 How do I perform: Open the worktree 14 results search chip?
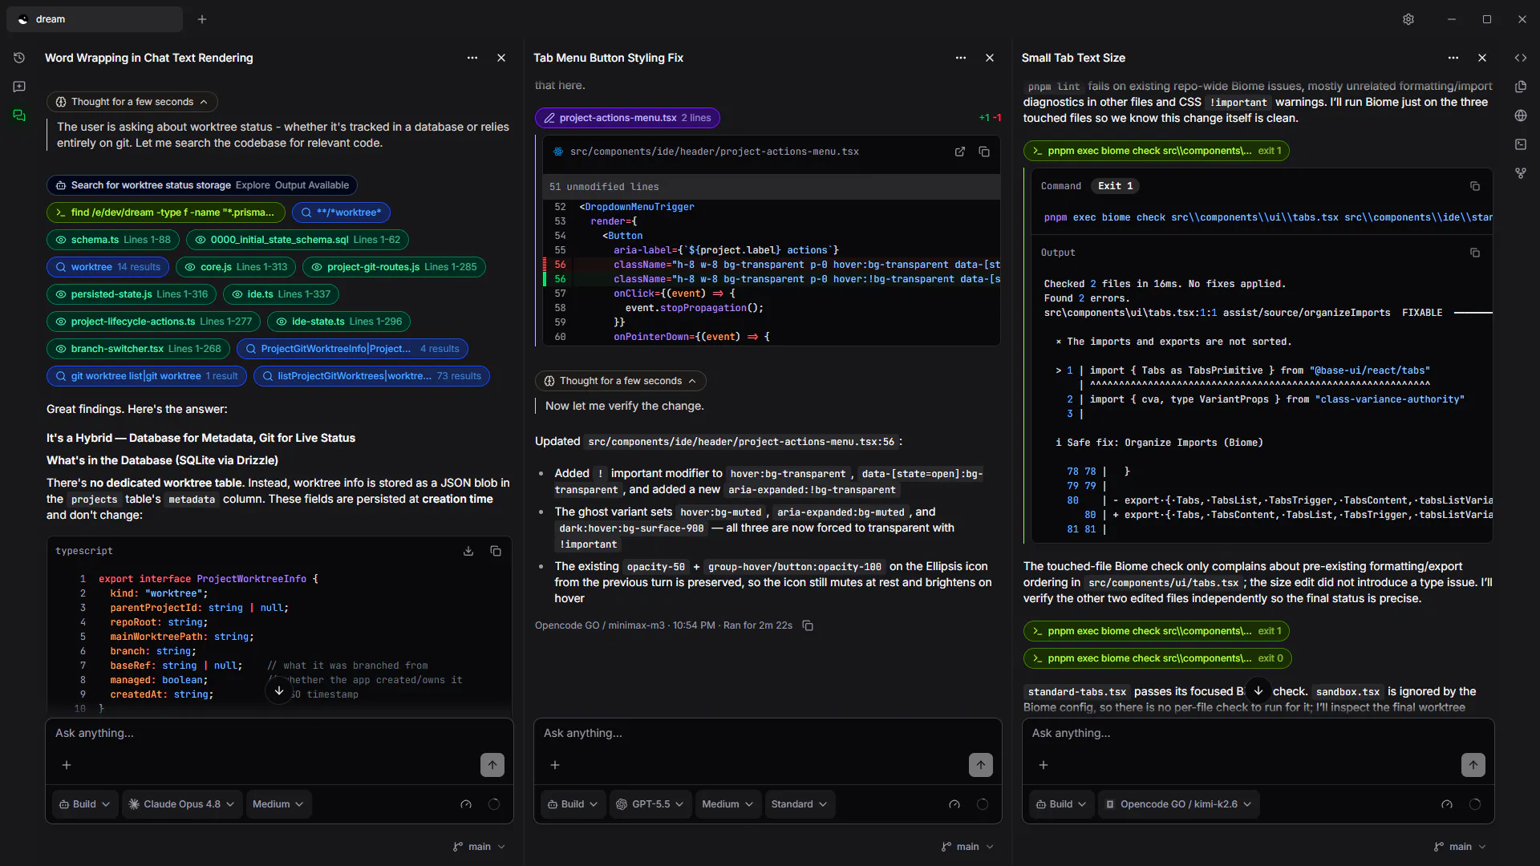(x=107, y=267)
